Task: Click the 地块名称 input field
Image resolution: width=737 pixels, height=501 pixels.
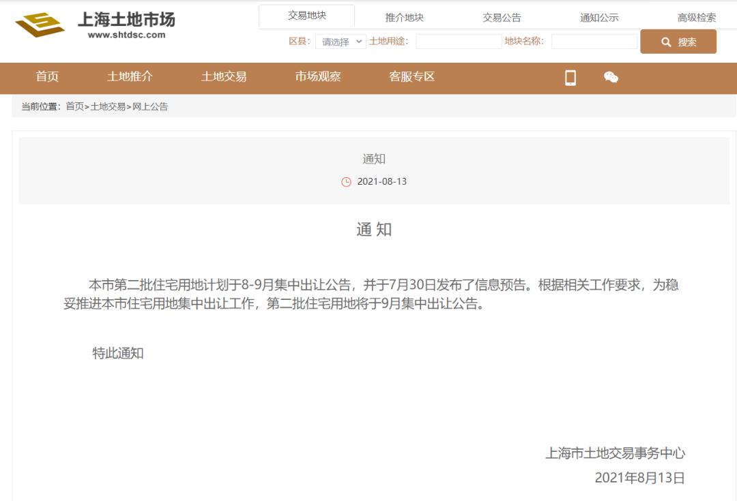Action: 594,42
